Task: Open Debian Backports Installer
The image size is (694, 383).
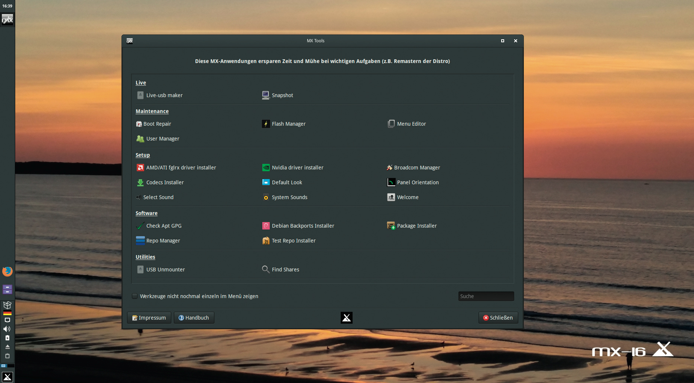Action: click(x=298, y=226)
